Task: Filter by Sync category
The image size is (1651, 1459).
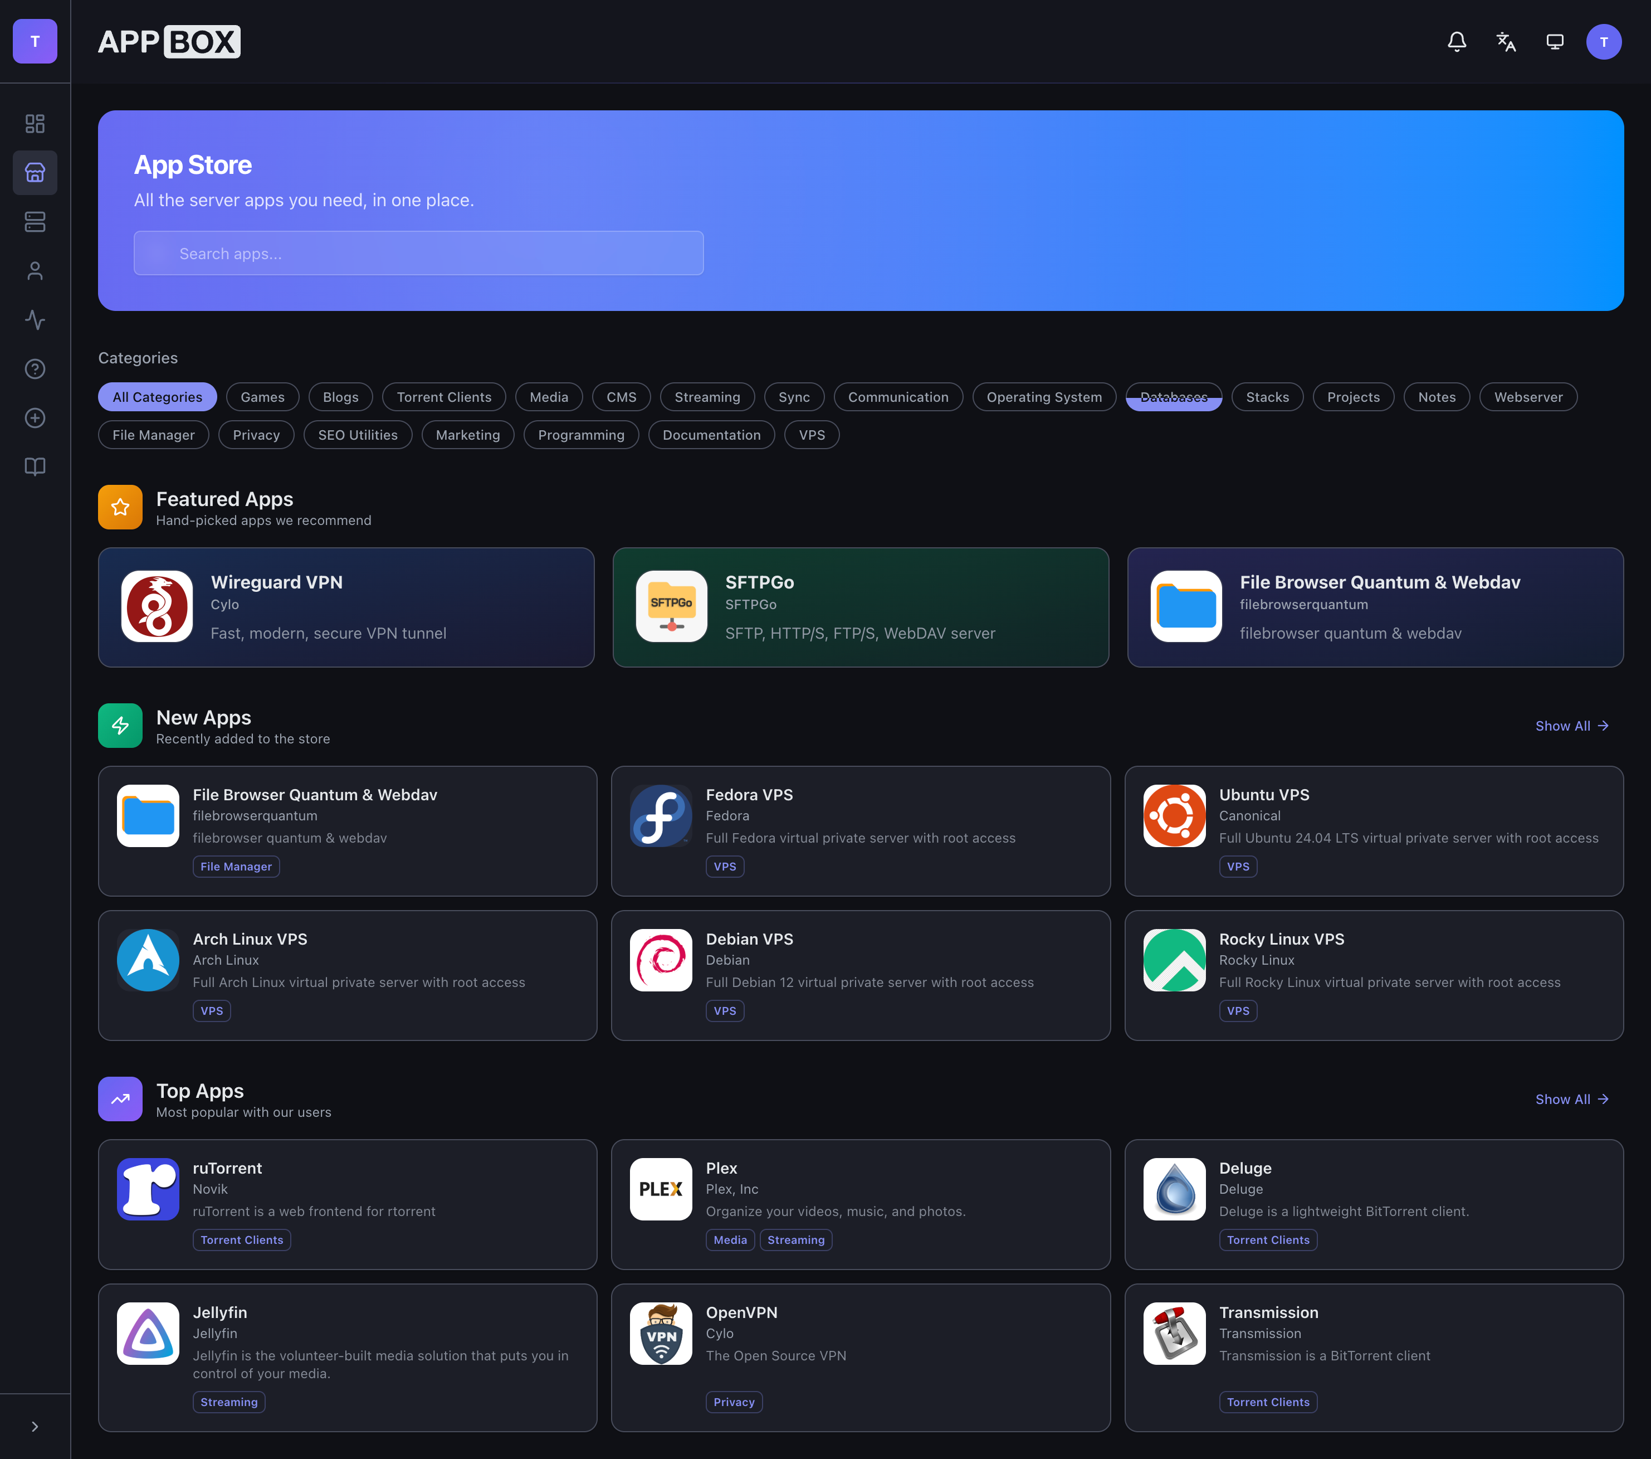Action: 794,397
